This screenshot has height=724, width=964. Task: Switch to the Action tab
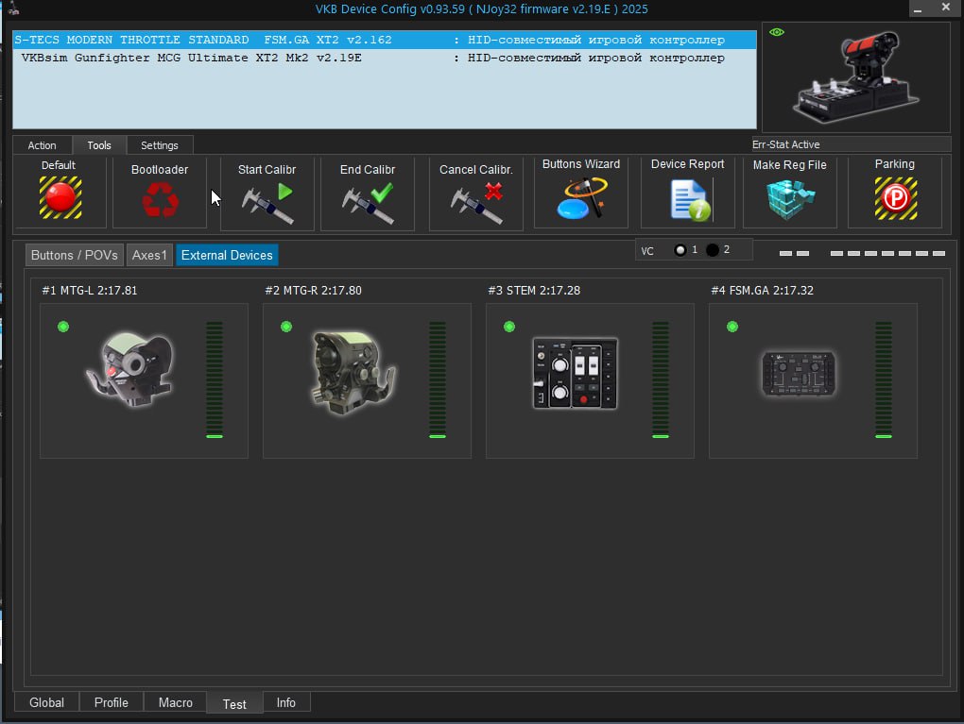click(x=42, y=145)
